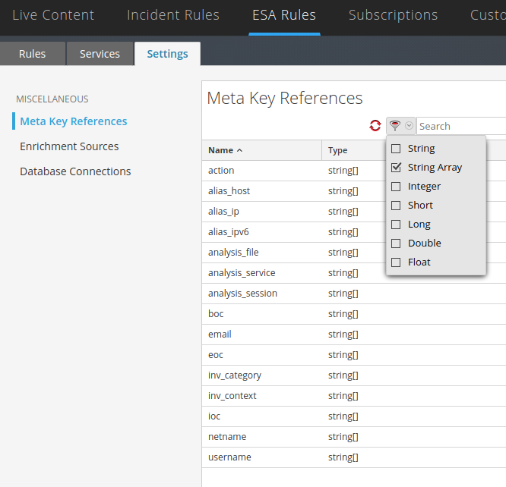The height and width of the screenshot is (487, 506).
Task: Select the Long type checkbox
Action: (x=396, y=225)
